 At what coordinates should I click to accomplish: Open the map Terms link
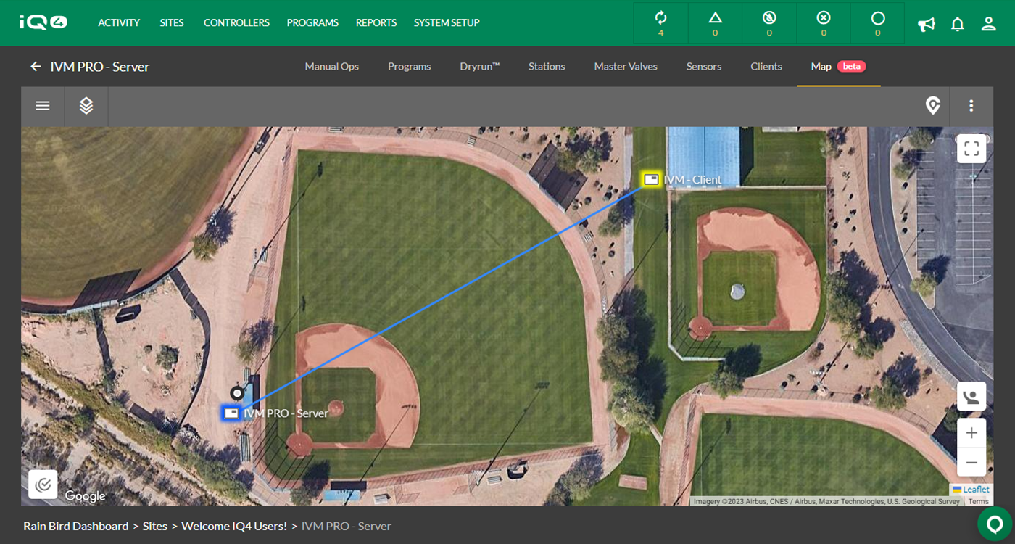(x=978, y=501)
